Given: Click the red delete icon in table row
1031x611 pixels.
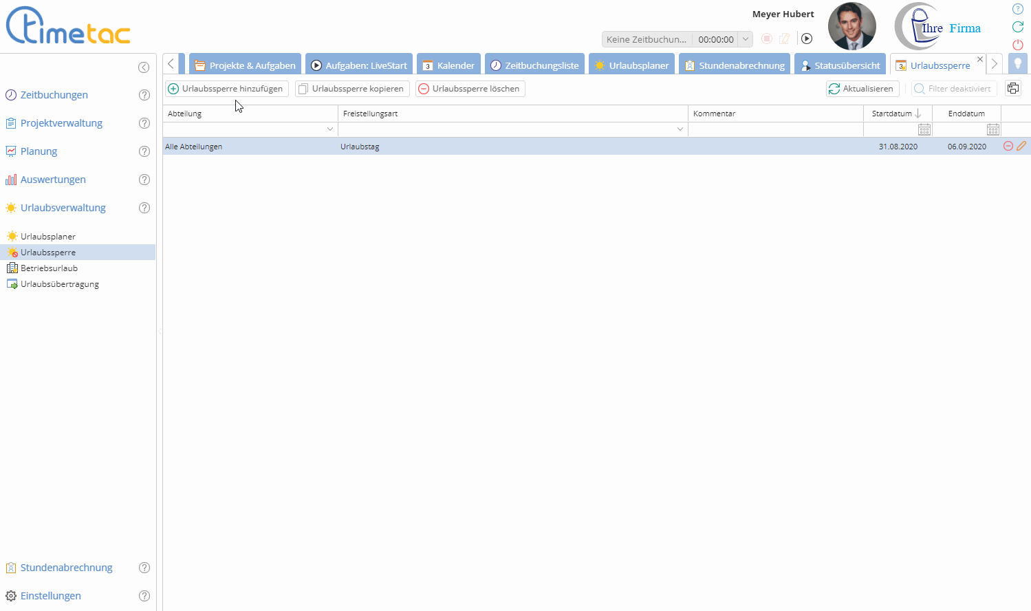Looking at the screenshot, I should (x=1008, y=146).
